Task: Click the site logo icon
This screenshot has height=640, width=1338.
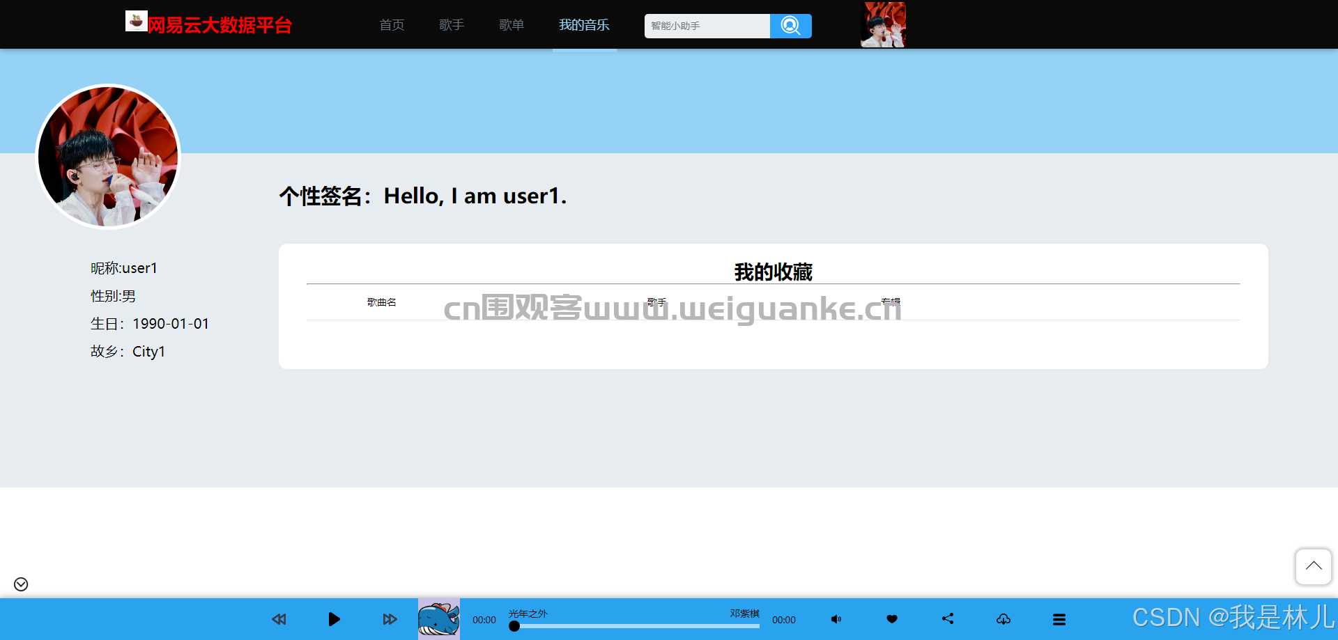Action: [137, 21]
